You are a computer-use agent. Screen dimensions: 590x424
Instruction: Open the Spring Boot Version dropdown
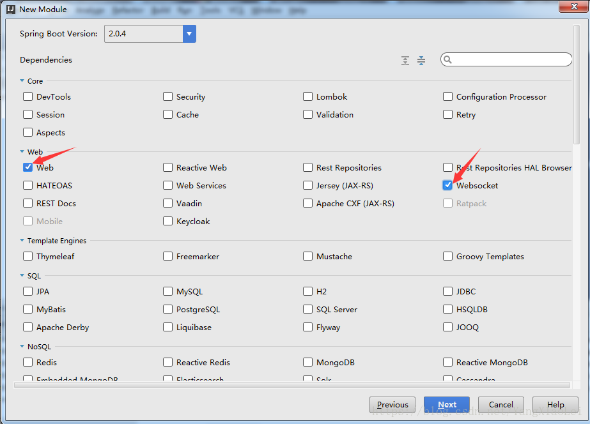tap(189, 34)
